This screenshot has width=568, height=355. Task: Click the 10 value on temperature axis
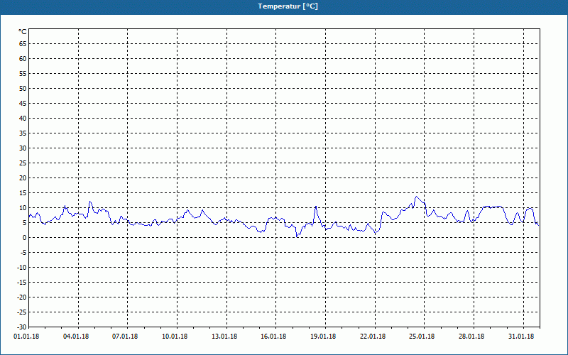pos(23,207)
